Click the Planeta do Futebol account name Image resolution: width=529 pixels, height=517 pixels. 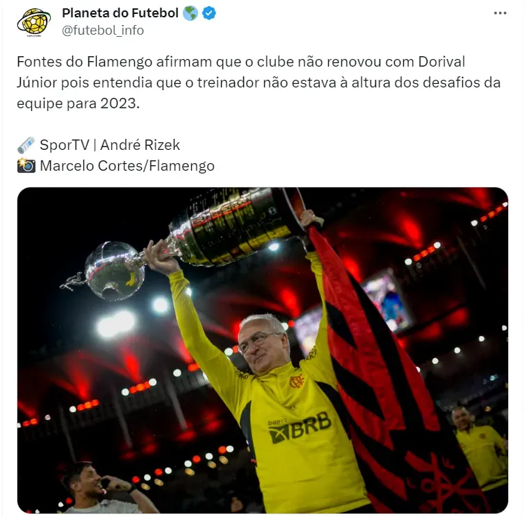[x=120, y=13]
